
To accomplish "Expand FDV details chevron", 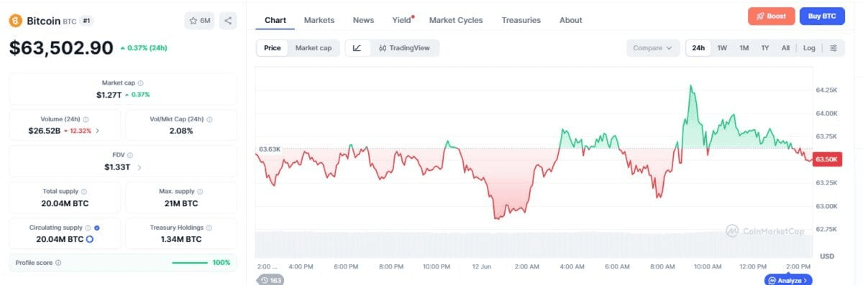I will point(139,167).
